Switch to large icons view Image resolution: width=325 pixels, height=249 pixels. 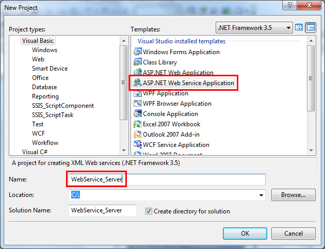click(299, 27)
